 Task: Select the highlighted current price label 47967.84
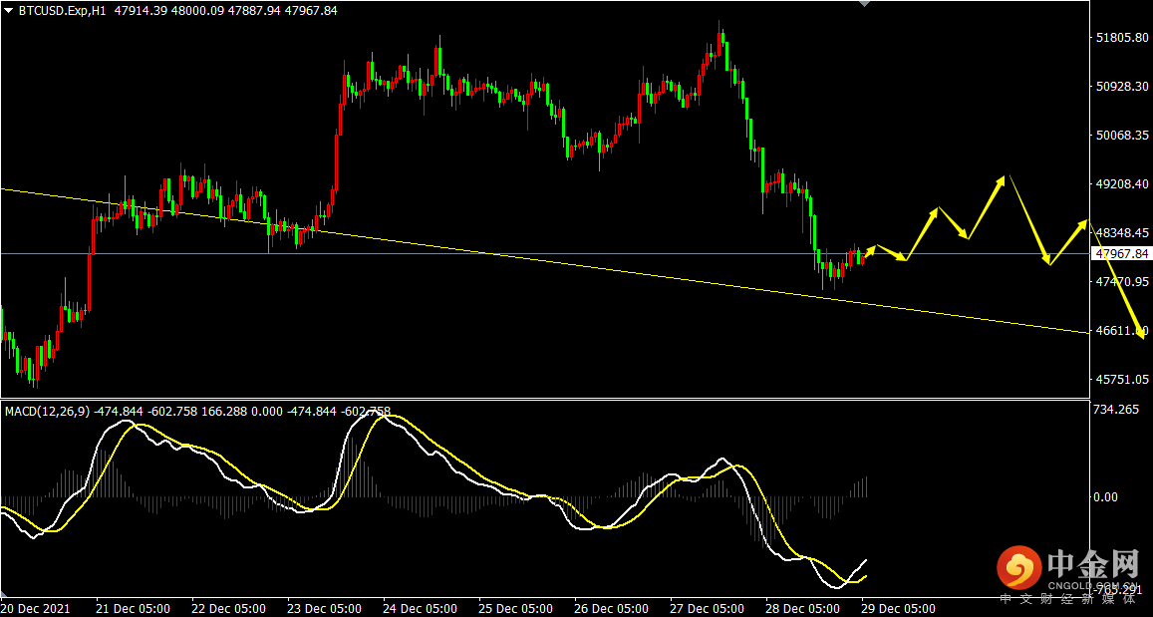pyautogui.click(x=1121, y=254)
